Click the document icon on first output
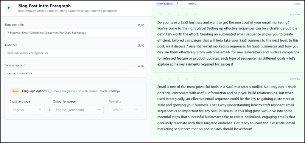This screenshot has height=143, width=305. click(x=178, y=14)
